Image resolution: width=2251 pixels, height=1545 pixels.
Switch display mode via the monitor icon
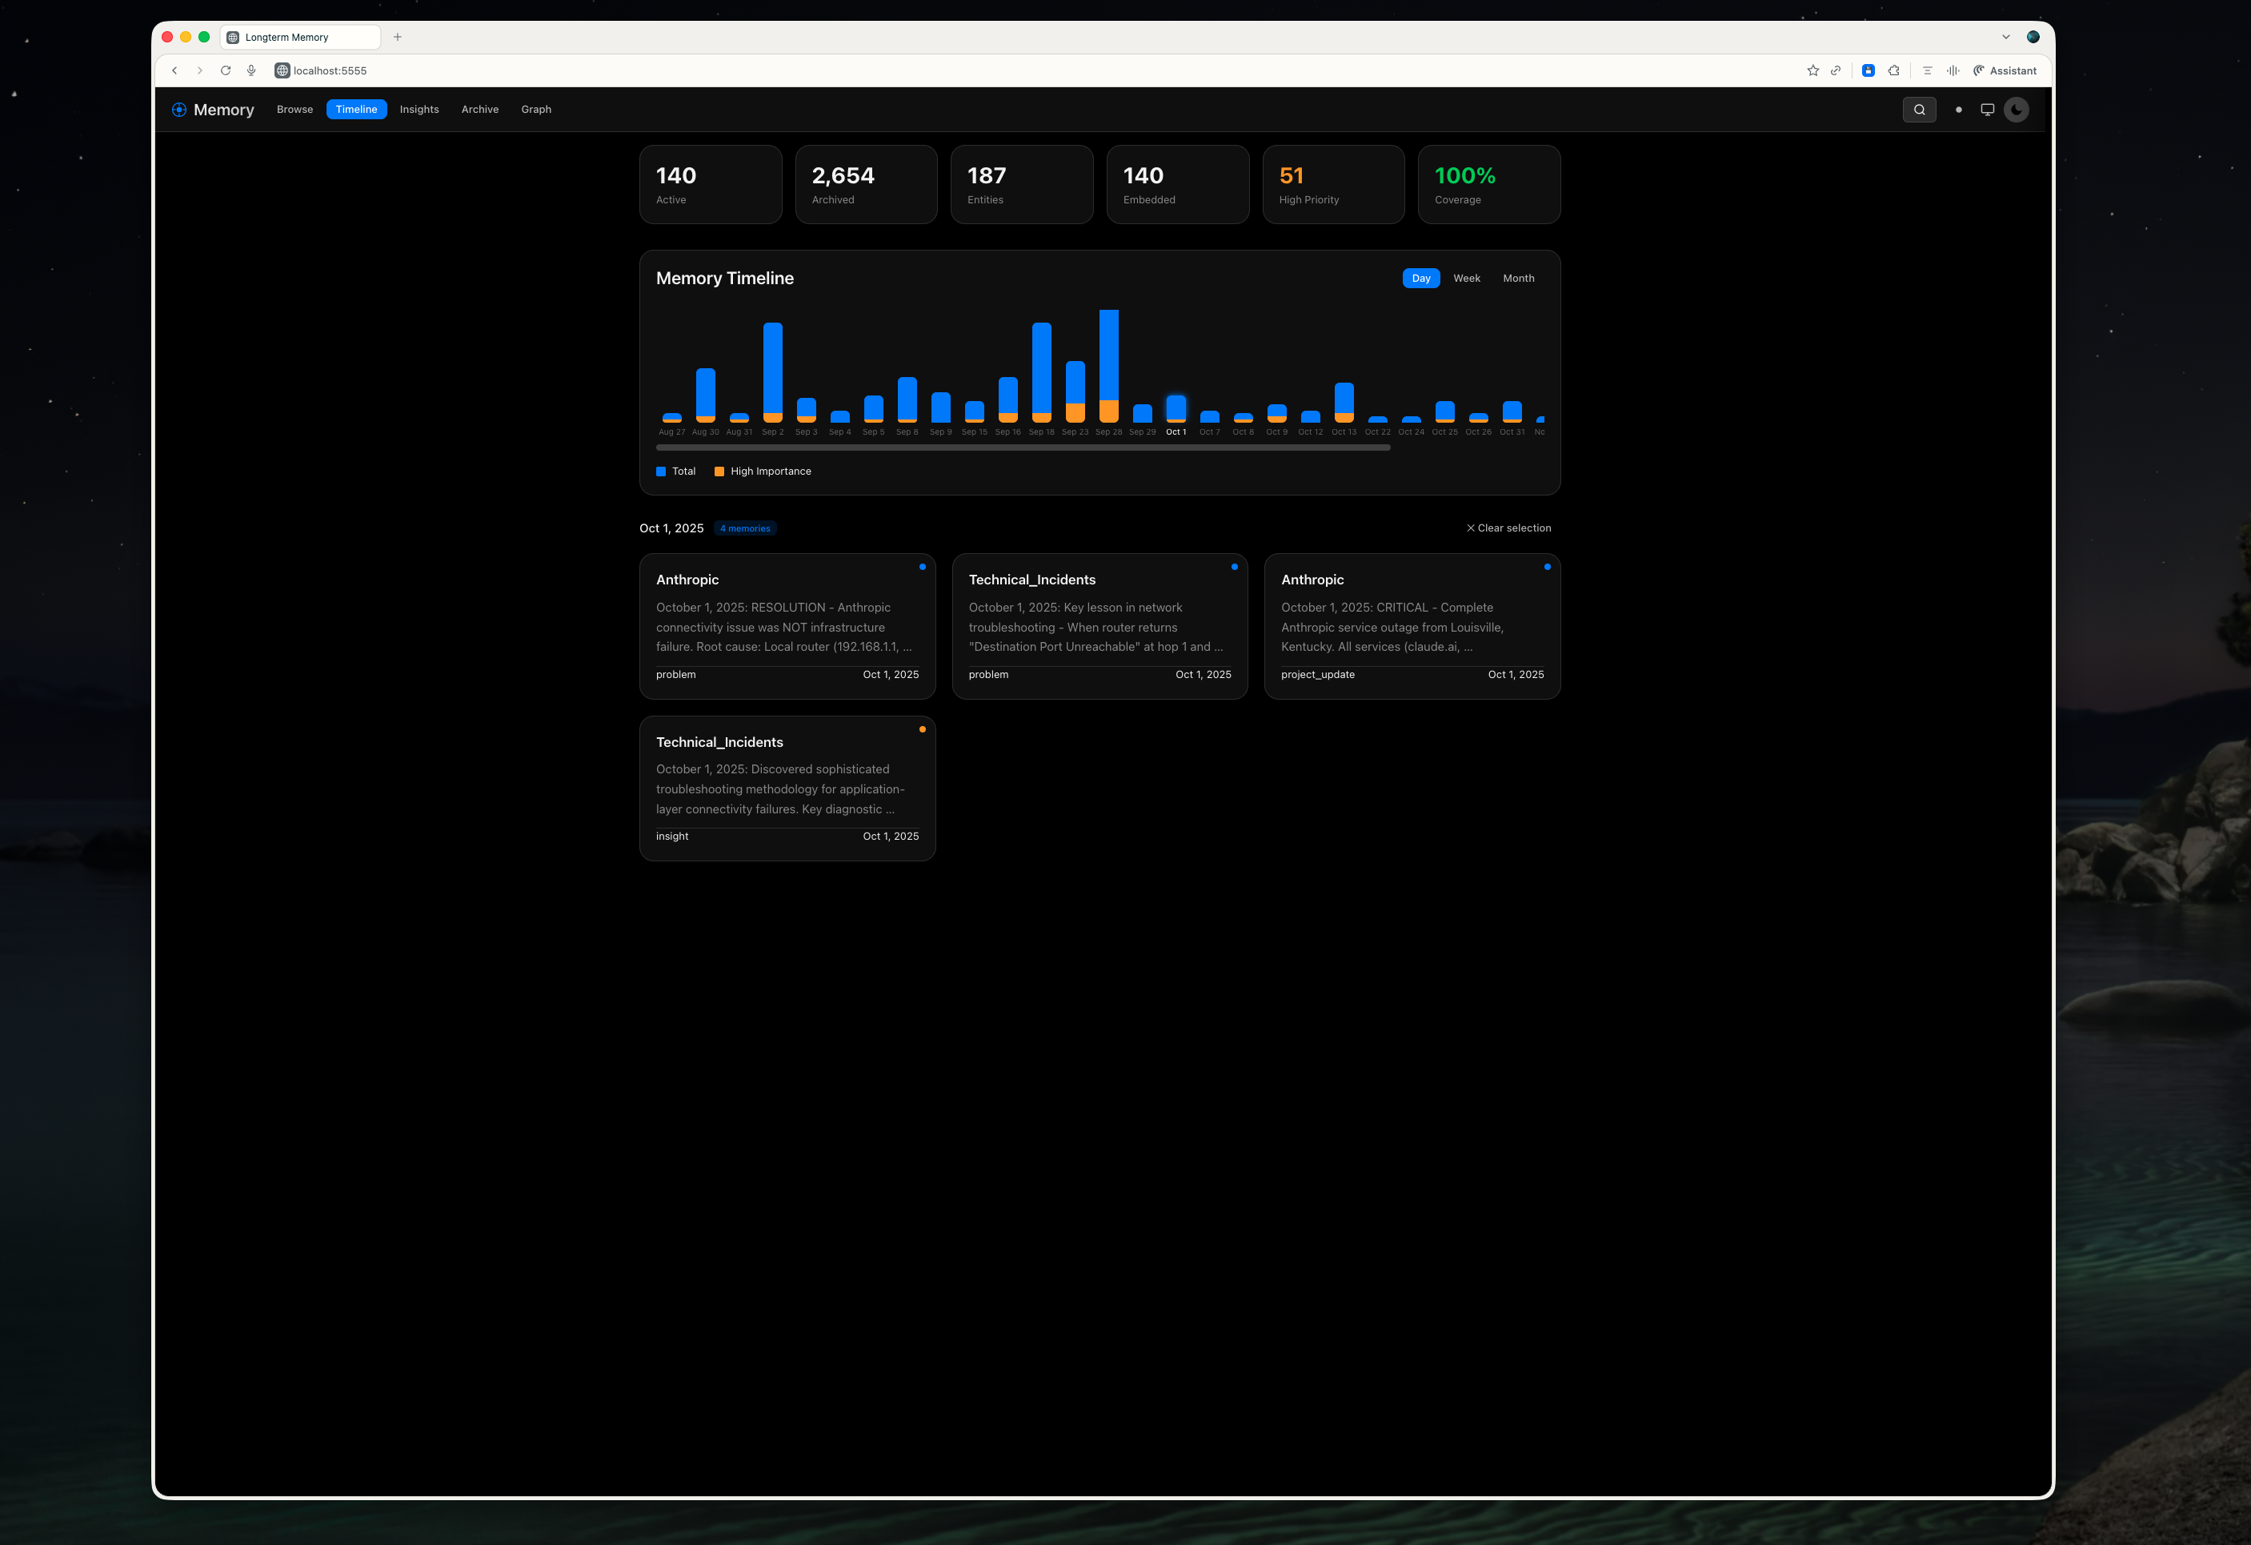pos(1988,110)
